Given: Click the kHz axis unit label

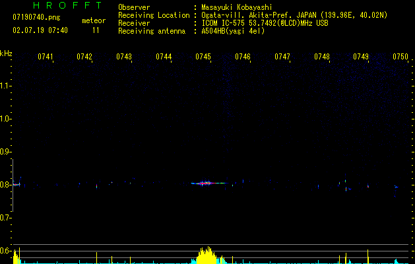Looking at the screenshot, I should coord(6,53).
